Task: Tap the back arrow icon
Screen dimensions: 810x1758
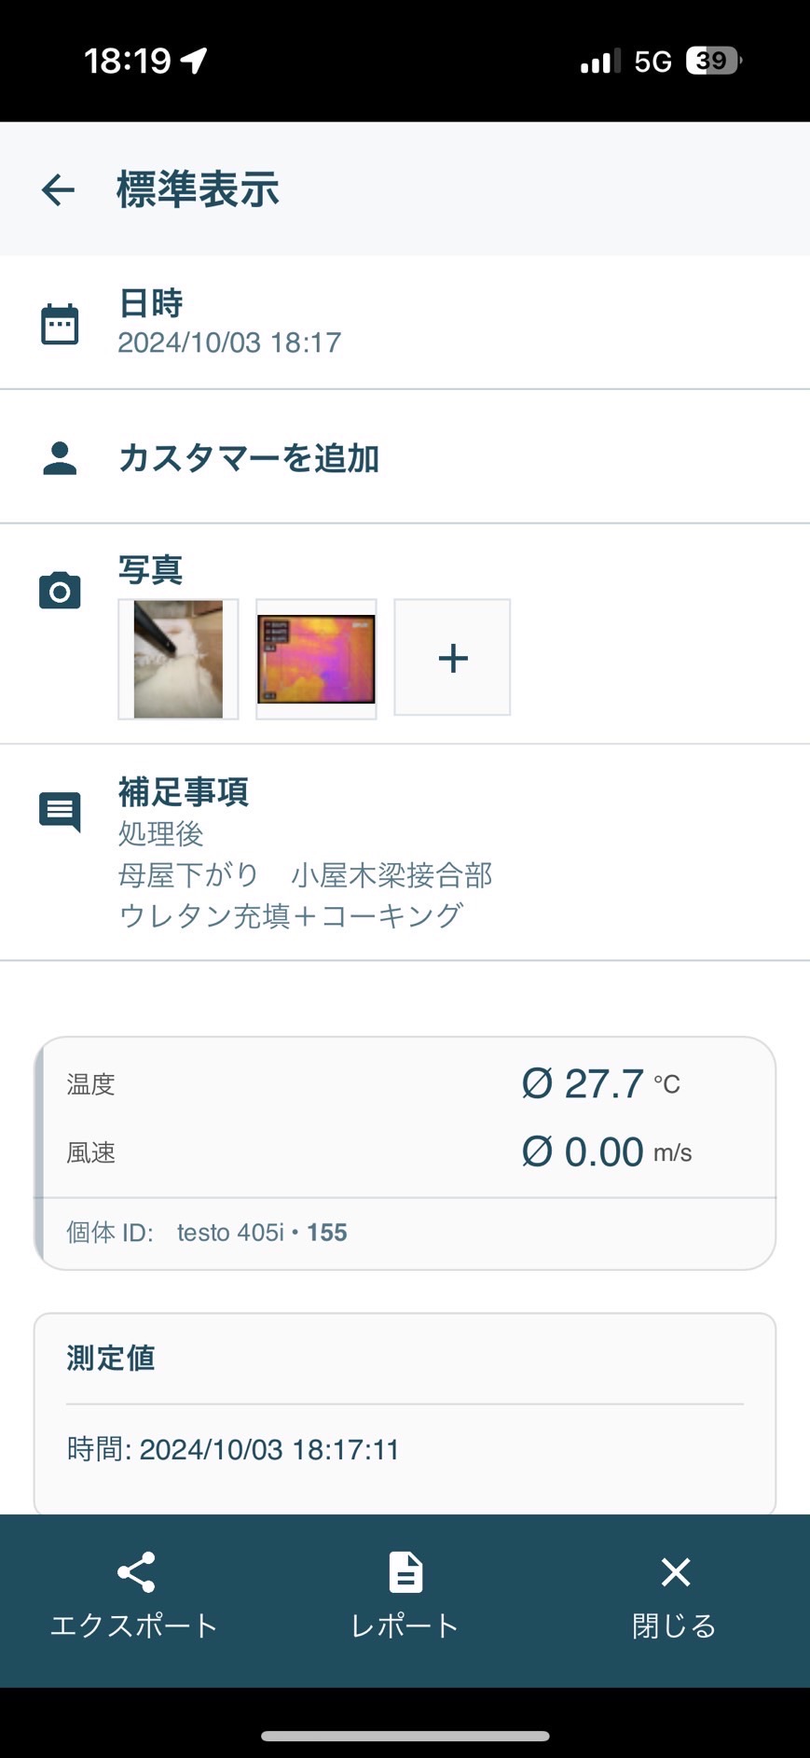Action: (58, 189)
